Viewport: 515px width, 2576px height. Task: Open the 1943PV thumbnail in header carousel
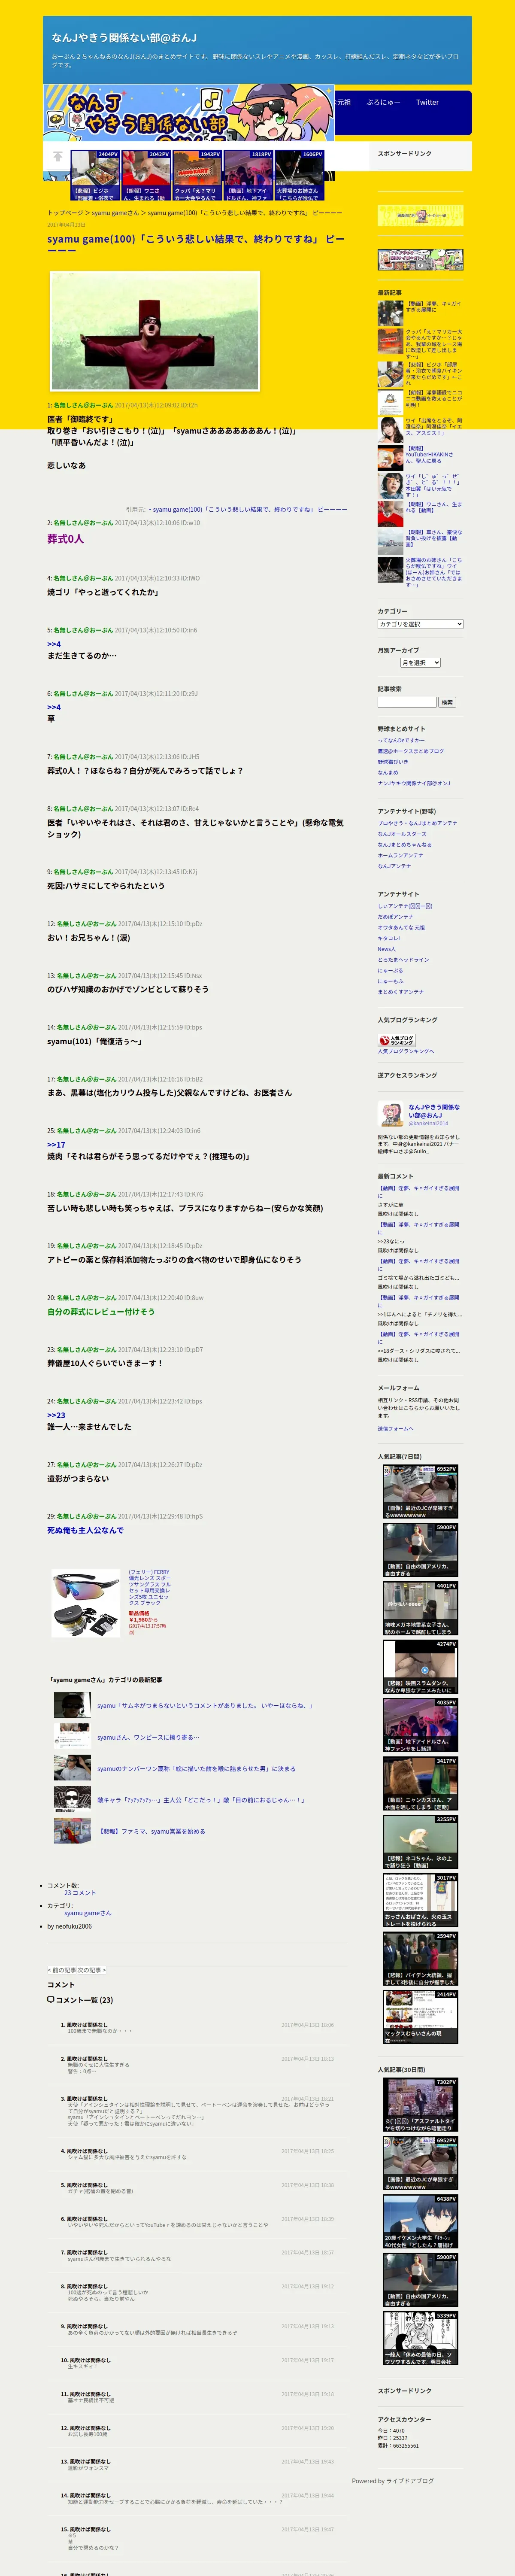point(196,175)
